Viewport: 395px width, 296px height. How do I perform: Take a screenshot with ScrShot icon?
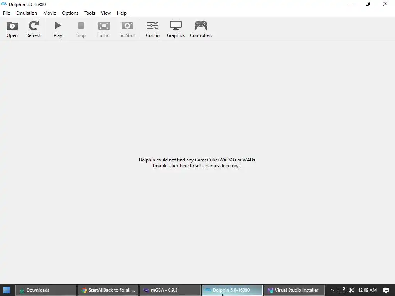[127, 26]
